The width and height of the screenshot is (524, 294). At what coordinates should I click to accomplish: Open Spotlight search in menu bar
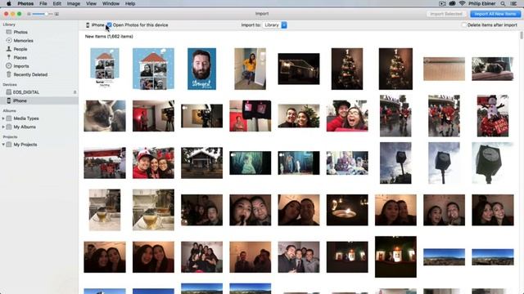[503, 3]
